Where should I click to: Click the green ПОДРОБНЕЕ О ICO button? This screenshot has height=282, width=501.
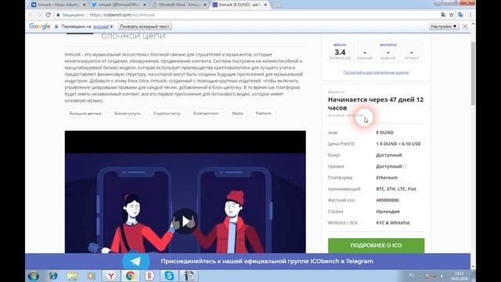click(x=376, y=245)
